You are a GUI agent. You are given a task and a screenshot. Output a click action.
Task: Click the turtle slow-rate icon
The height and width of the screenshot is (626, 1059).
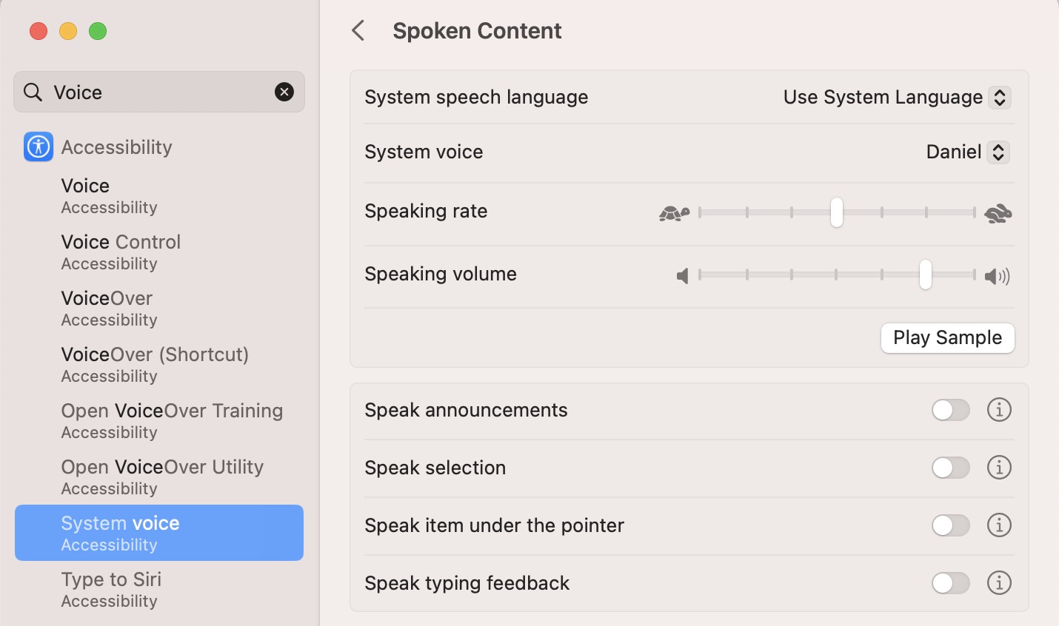click(674, 213)
